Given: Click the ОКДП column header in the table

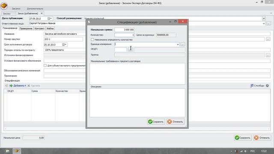Looking at the screenshot, I should (x=19, y=91).
